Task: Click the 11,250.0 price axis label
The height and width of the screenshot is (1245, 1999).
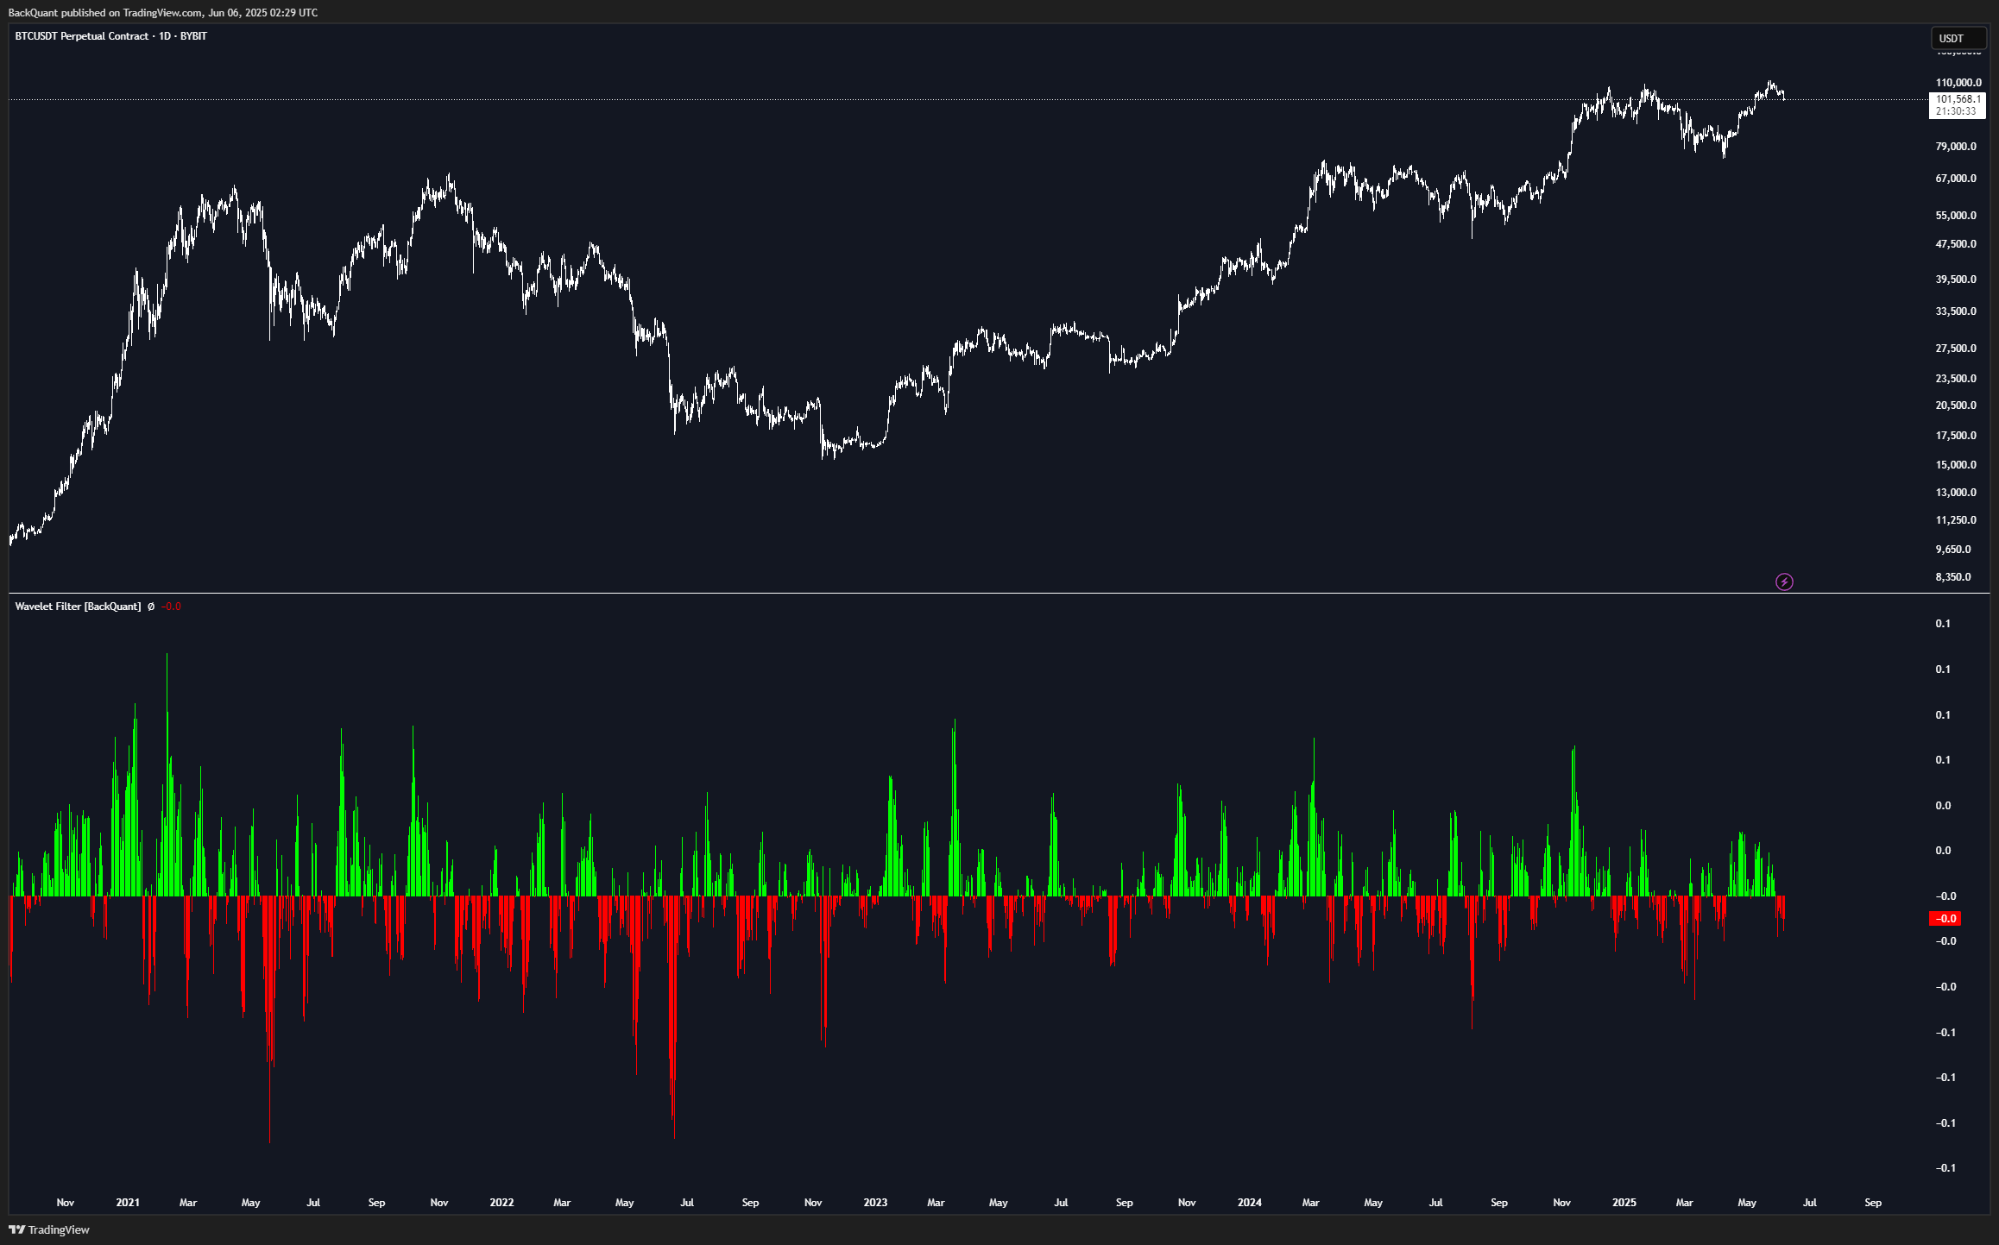Action: click(1956, 520)
